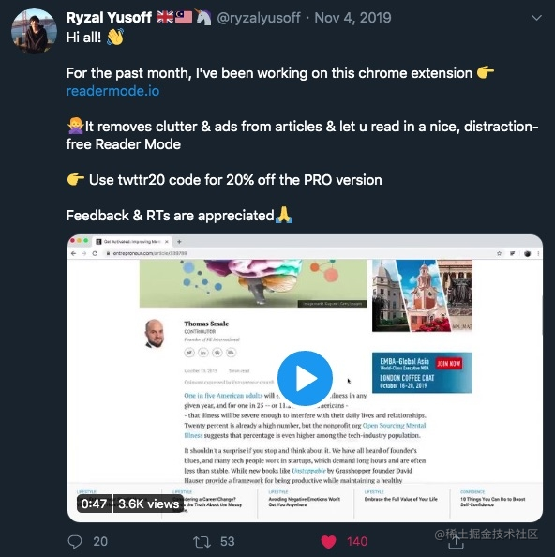Viewport: 555px width, 557px height.
Task: Open the browser three-dot menu in video
Action: click(x=539, y=253)
